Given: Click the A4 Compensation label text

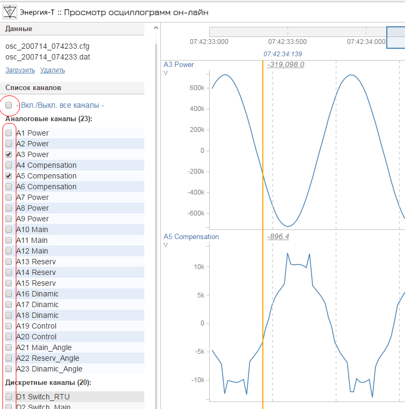Looking at the screenshot, I should (46, 165).
